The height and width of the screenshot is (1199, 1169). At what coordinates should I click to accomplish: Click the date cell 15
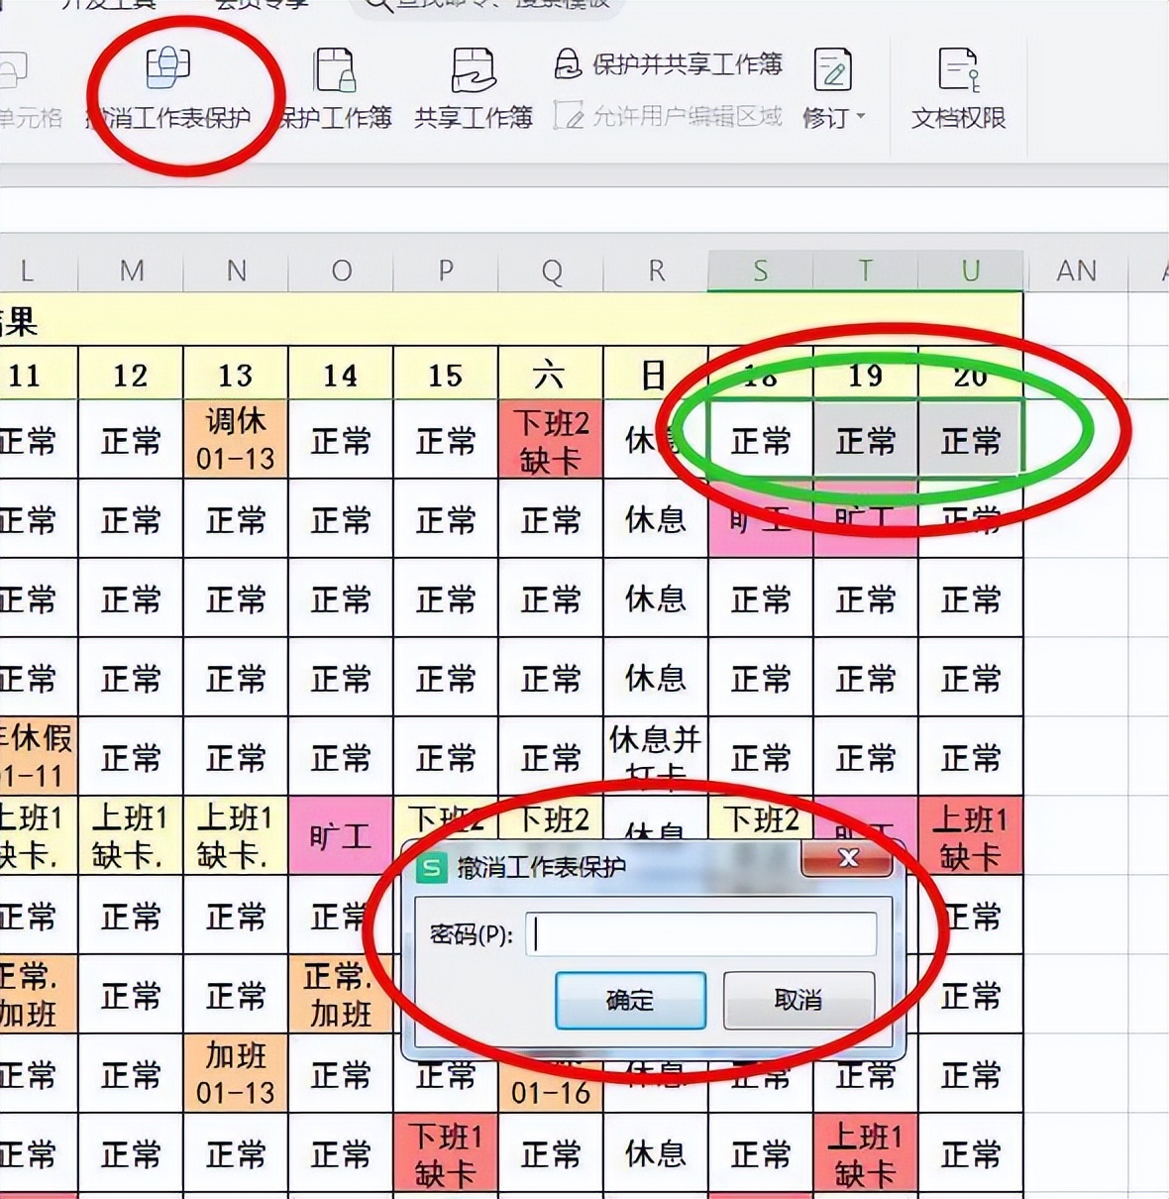click(446, 374)
